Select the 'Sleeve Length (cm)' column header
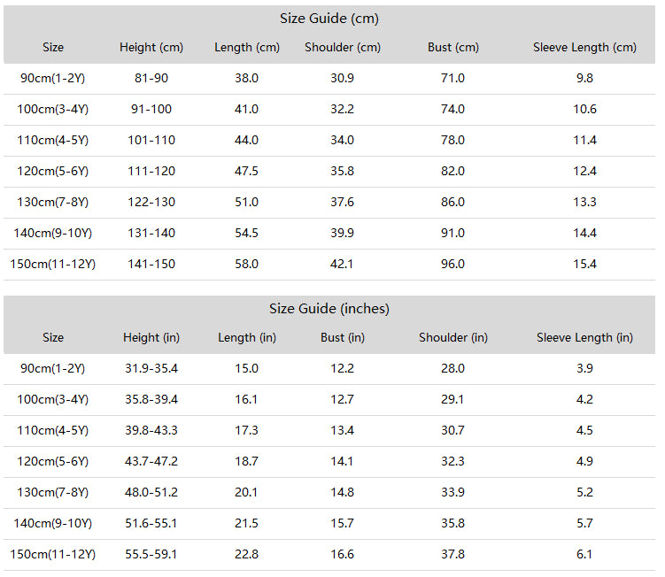Screen dimensions: 665x577 pyautogui.click(x=584, y=48)
